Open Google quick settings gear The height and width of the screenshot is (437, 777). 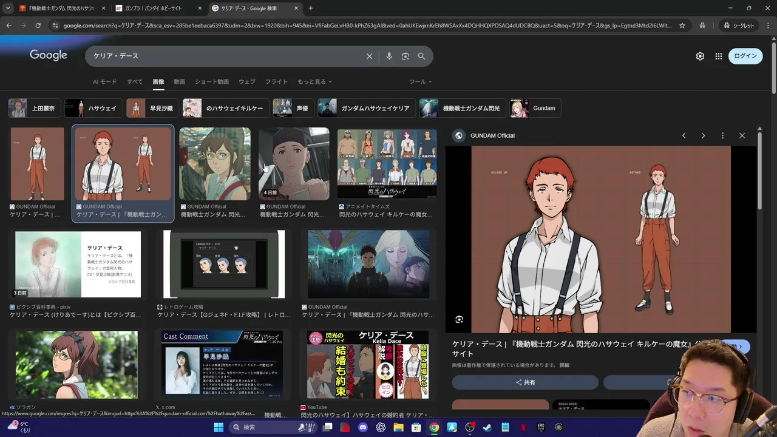(700, 56)
